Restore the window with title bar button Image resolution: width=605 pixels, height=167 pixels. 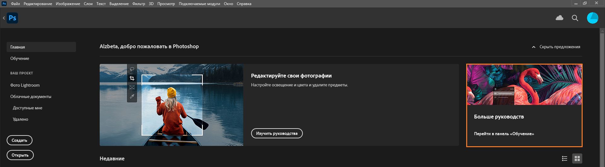pyautogui.click(x=585, y=3)
